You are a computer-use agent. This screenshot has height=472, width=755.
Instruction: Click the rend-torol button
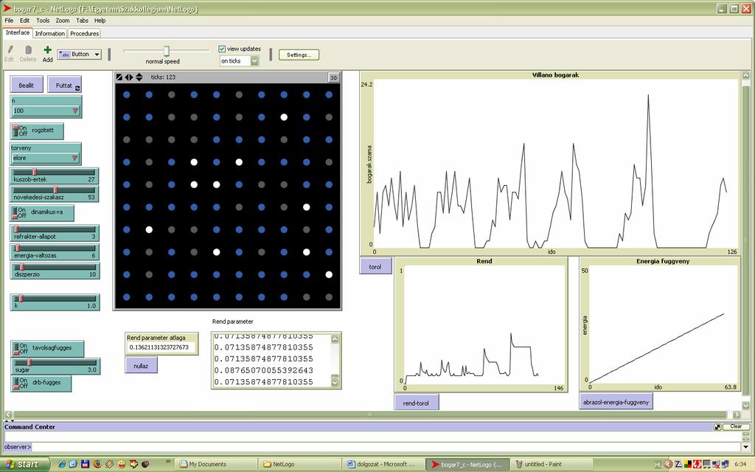416,403
